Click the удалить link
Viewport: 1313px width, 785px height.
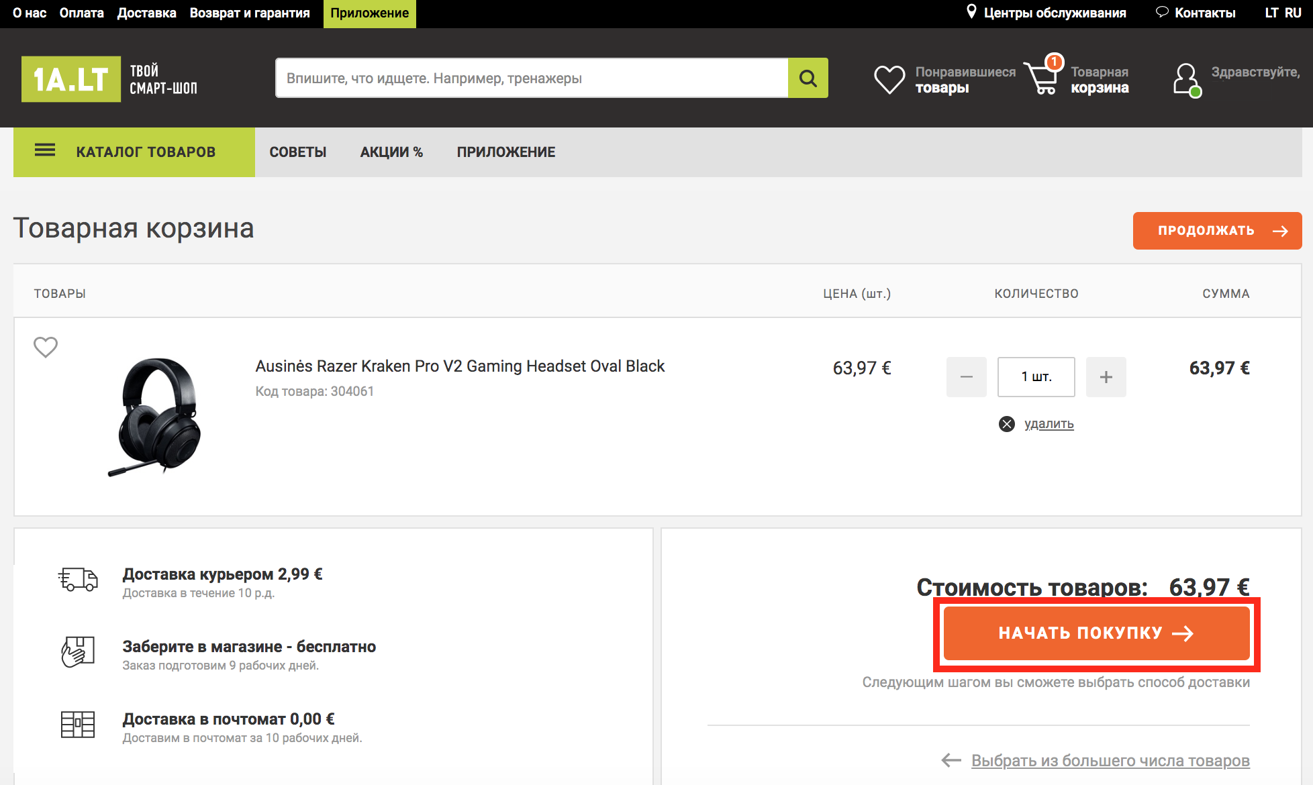[x=1049, y=424]
